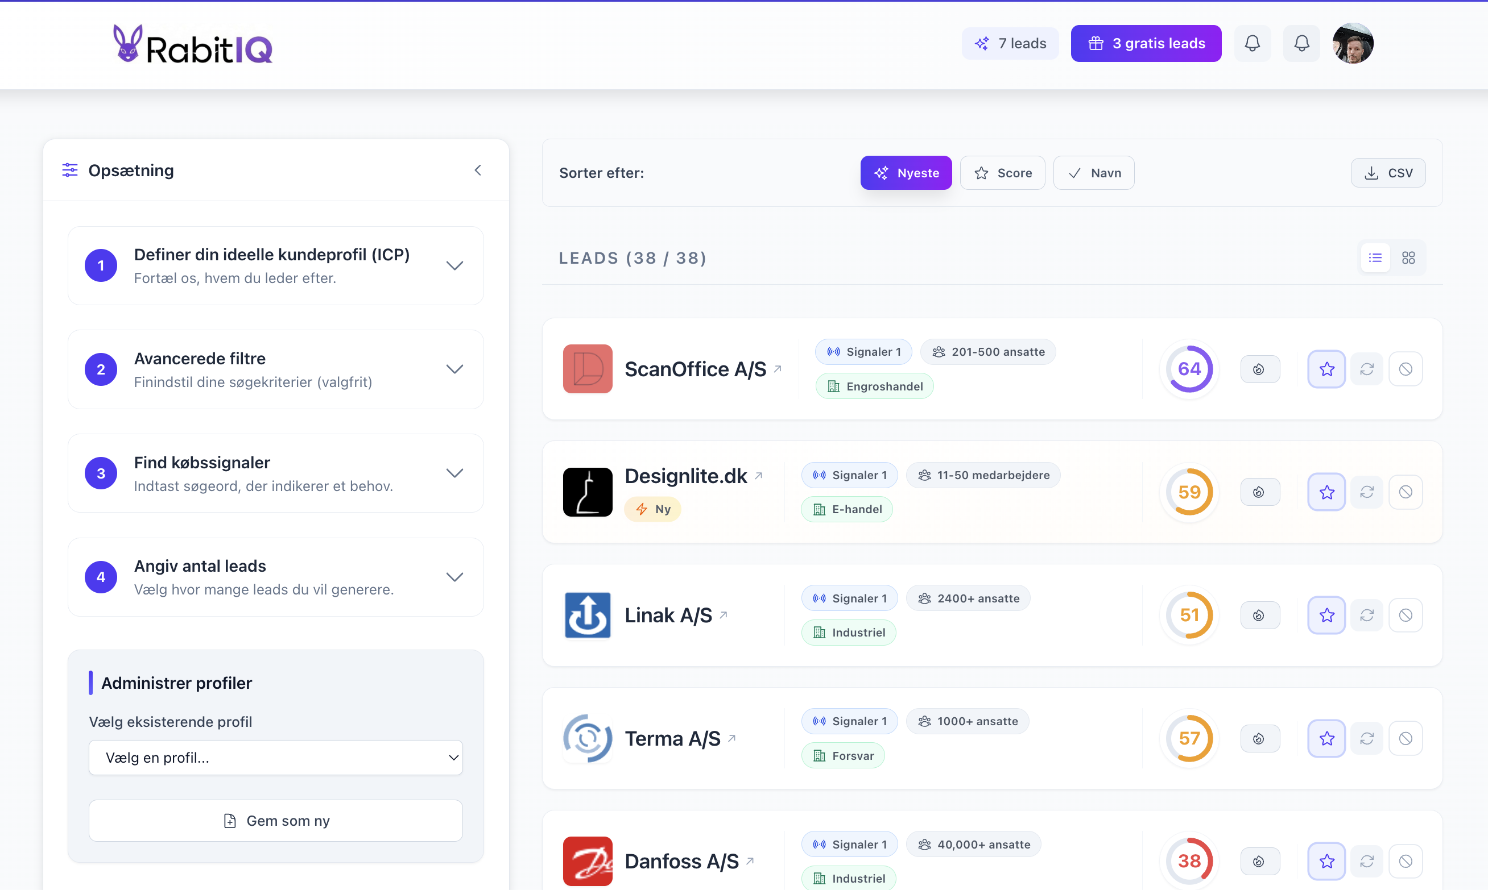
Task: Favorite the Terma A/S lead
Action: click(x=1326, y=738)
